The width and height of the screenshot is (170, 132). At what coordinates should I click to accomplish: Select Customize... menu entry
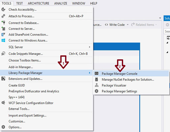[47, 121]
